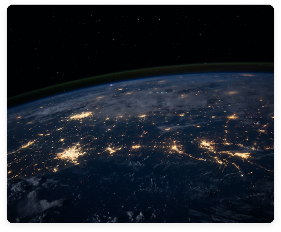Click the isolated white dot light off the coastline
The image size is (281, 232).
(x=242, y=175)
